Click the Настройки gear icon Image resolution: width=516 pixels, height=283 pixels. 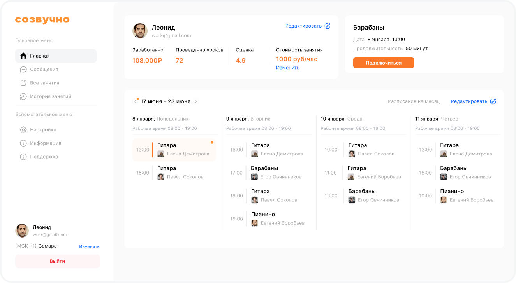click(x=23, y=130)
